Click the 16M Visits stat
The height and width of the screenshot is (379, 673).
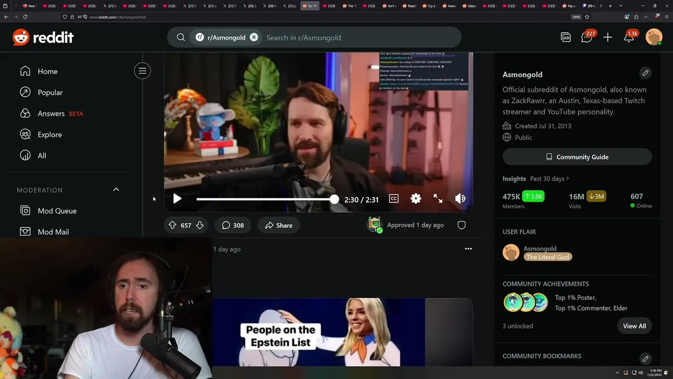(587, 201)
